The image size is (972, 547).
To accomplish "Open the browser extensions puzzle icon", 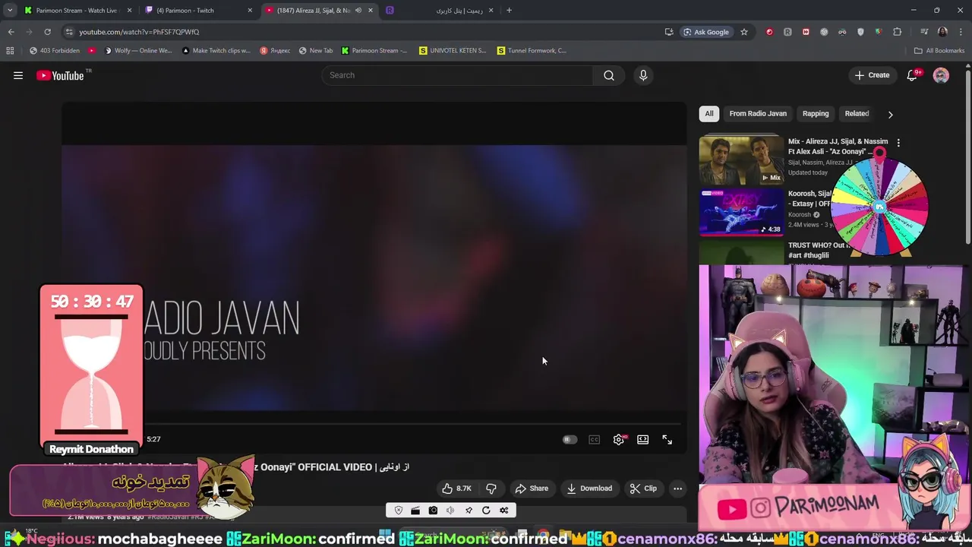I will pyautogui.click(x=897, y=32).
